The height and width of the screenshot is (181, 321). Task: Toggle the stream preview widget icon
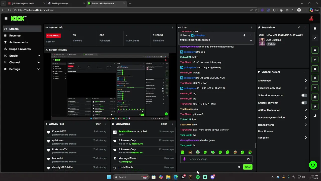click(x=315, y=50)
